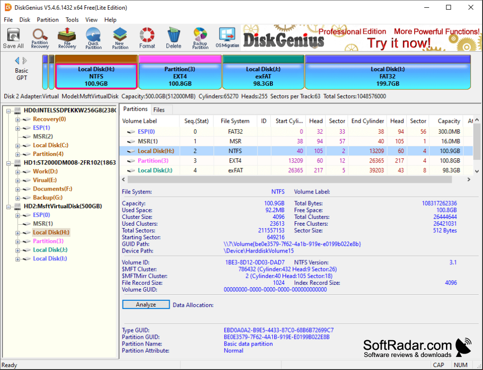This screenshot has height=370, width=483.
Task: Open the Tools menu
Action: 72,20
